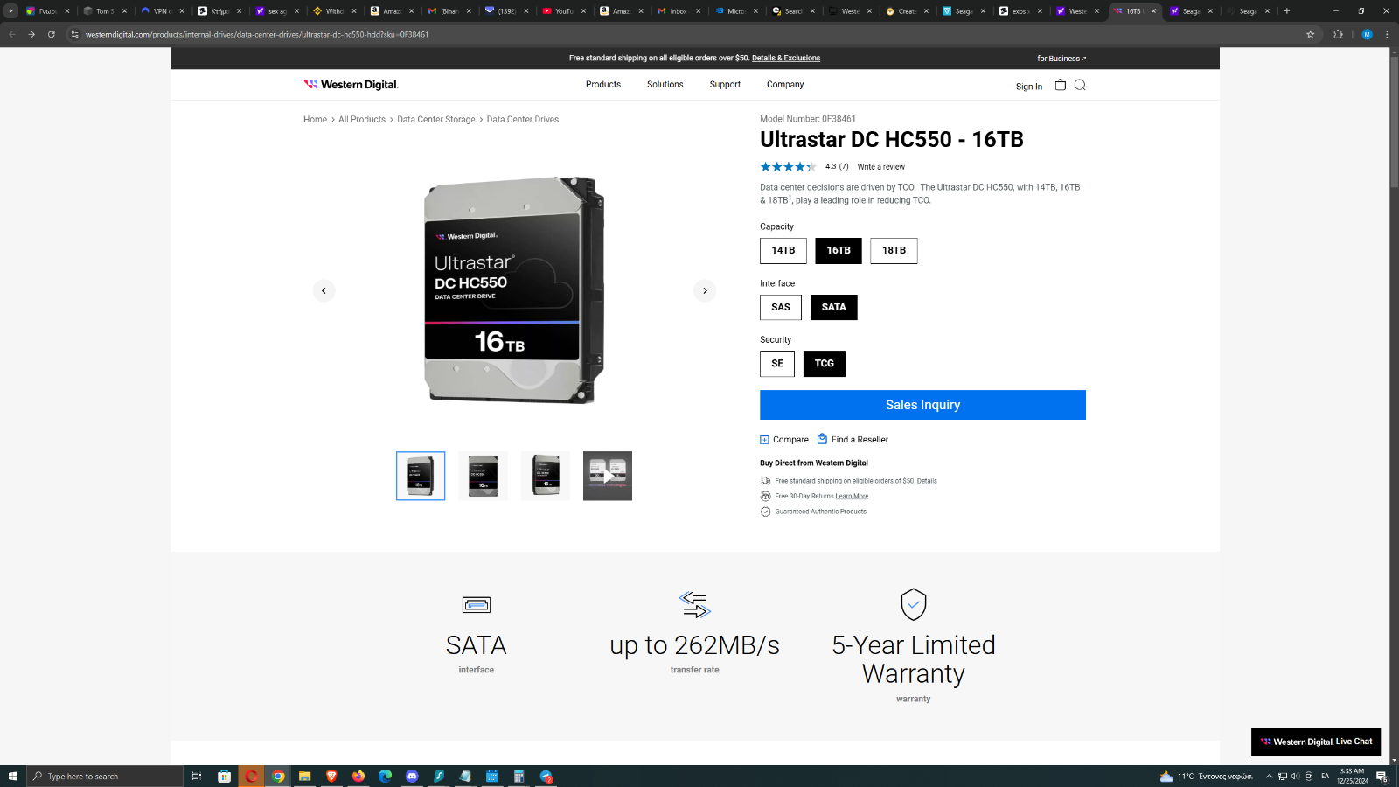The image size is (1399, 787).
Task: Select the first product thumbnail
Action: pyautogui.click(x=421, y=476)
